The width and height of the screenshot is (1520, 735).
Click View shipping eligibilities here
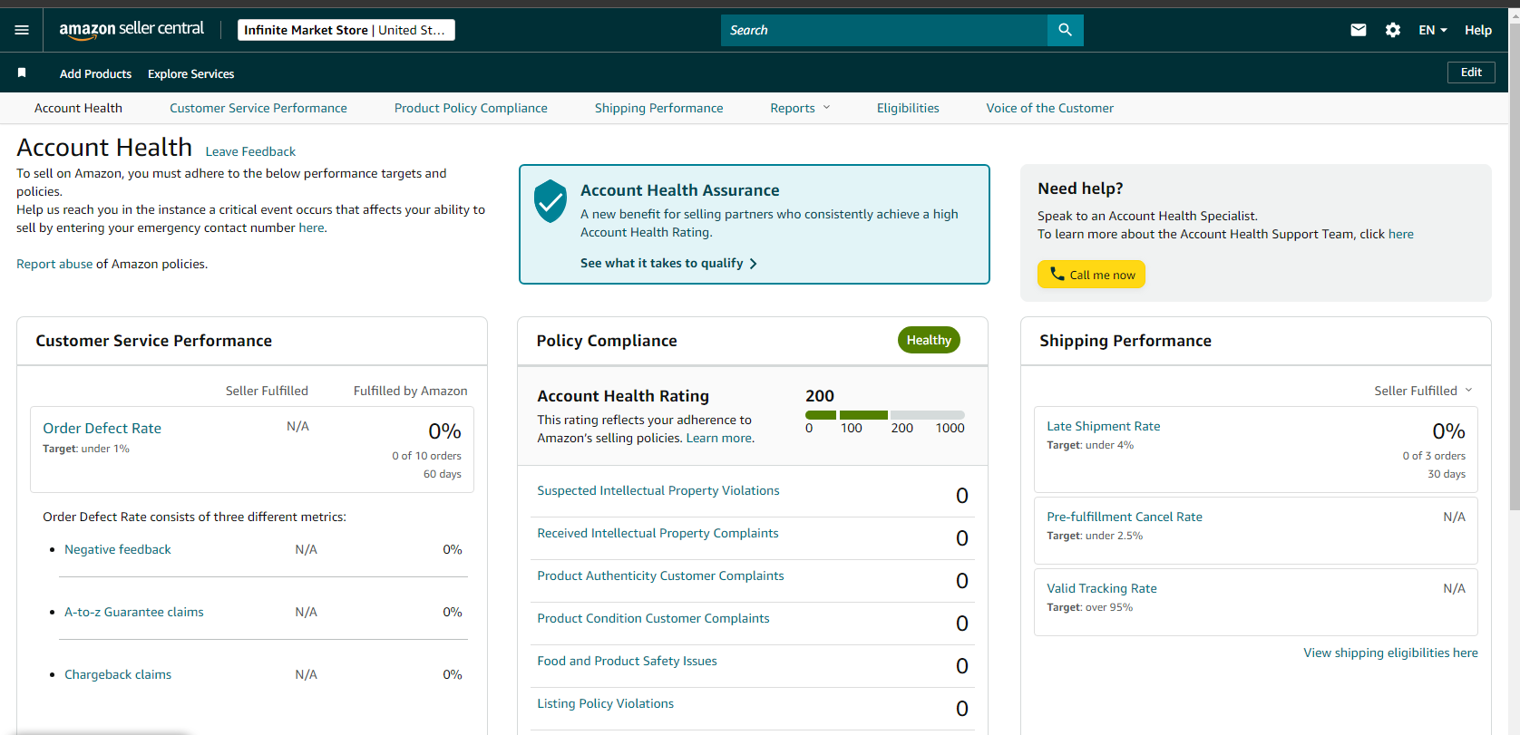(x=1390, y=653)
